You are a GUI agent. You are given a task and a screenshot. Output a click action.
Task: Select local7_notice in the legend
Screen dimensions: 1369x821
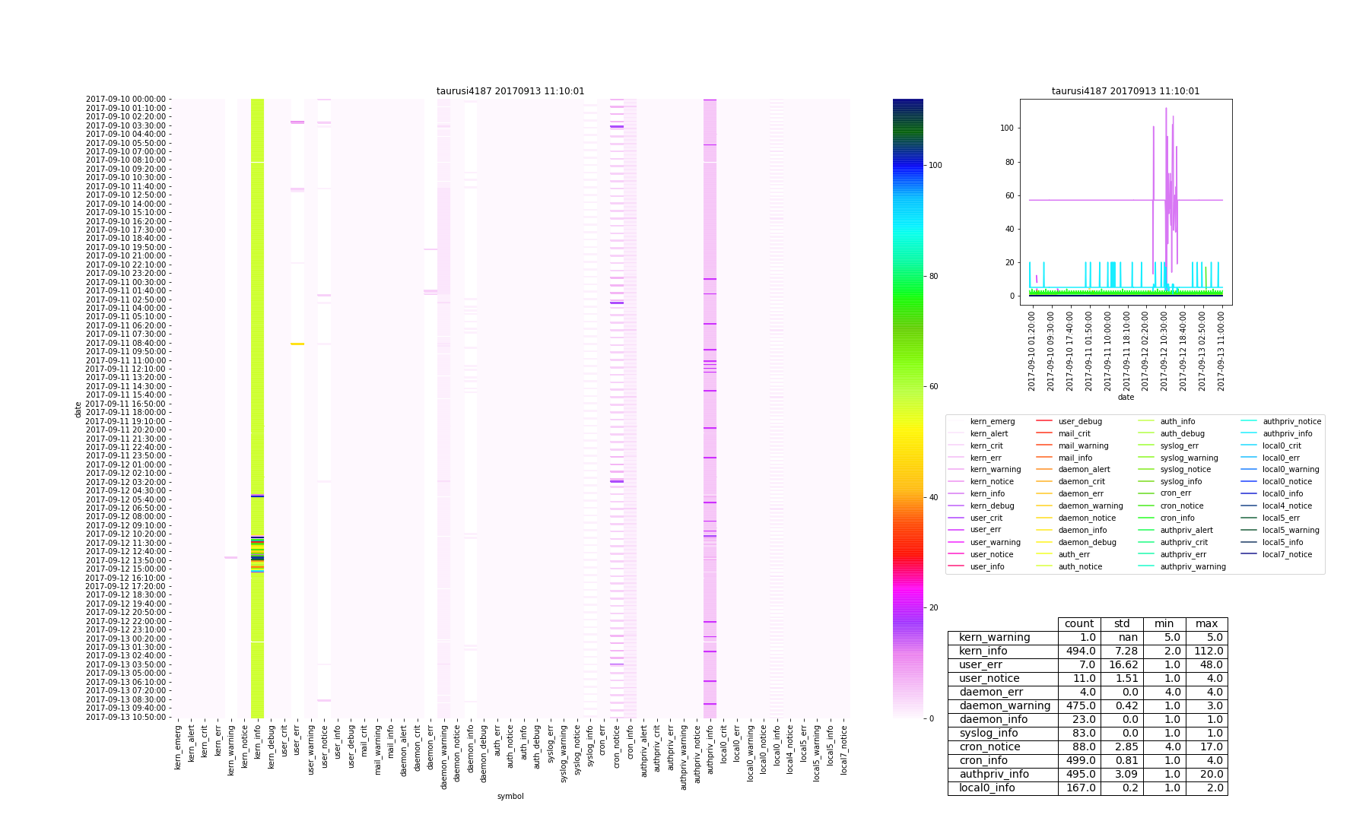[1287, 555]
